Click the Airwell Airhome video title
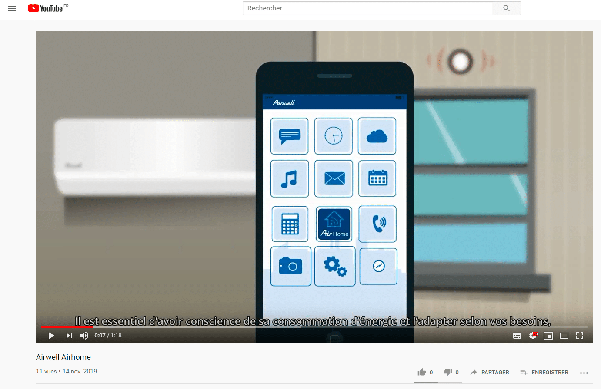601x389 pixels. point(63,357)
